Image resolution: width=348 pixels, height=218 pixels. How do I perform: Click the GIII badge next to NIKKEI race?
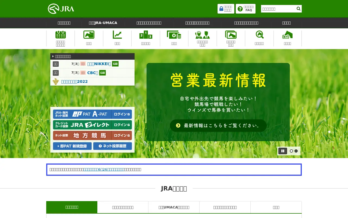point(115,64)
